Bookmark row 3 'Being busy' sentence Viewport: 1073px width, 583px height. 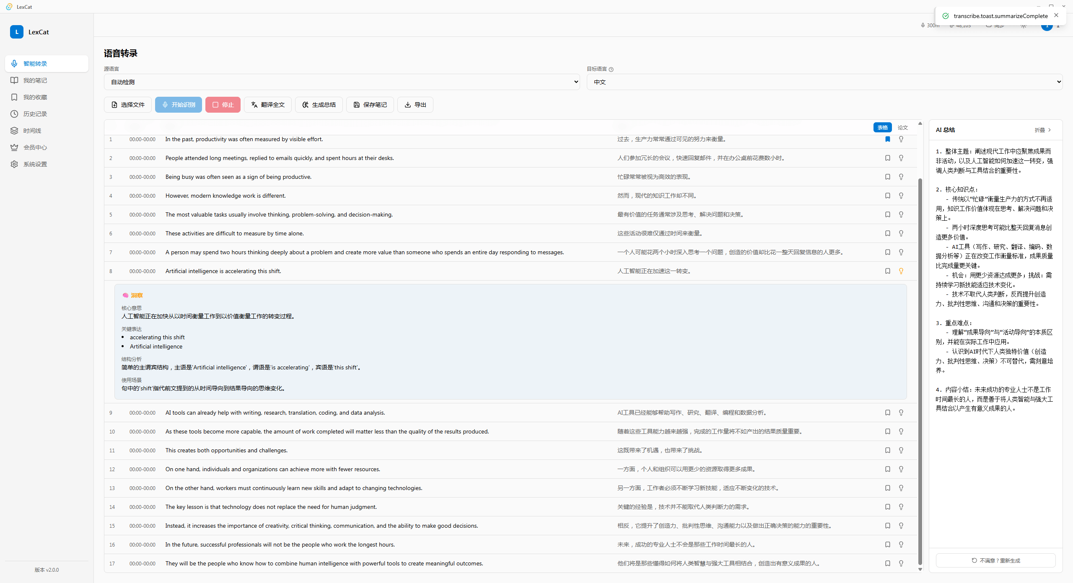pos(887,177)
